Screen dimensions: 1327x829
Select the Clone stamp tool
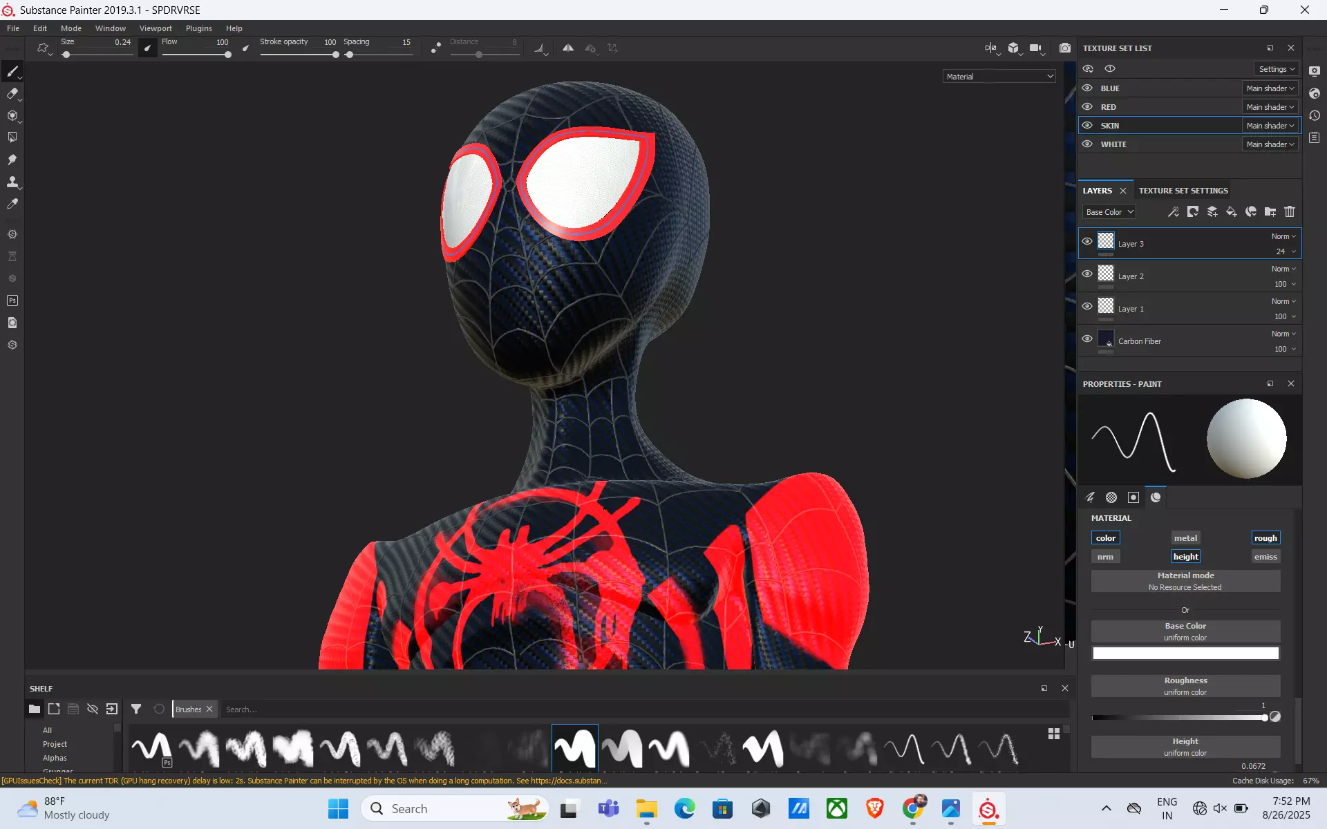pyautogui.click(x=12, y=182)
